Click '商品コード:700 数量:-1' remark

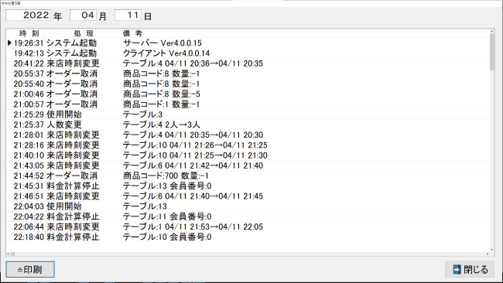(x=166, y=176)
